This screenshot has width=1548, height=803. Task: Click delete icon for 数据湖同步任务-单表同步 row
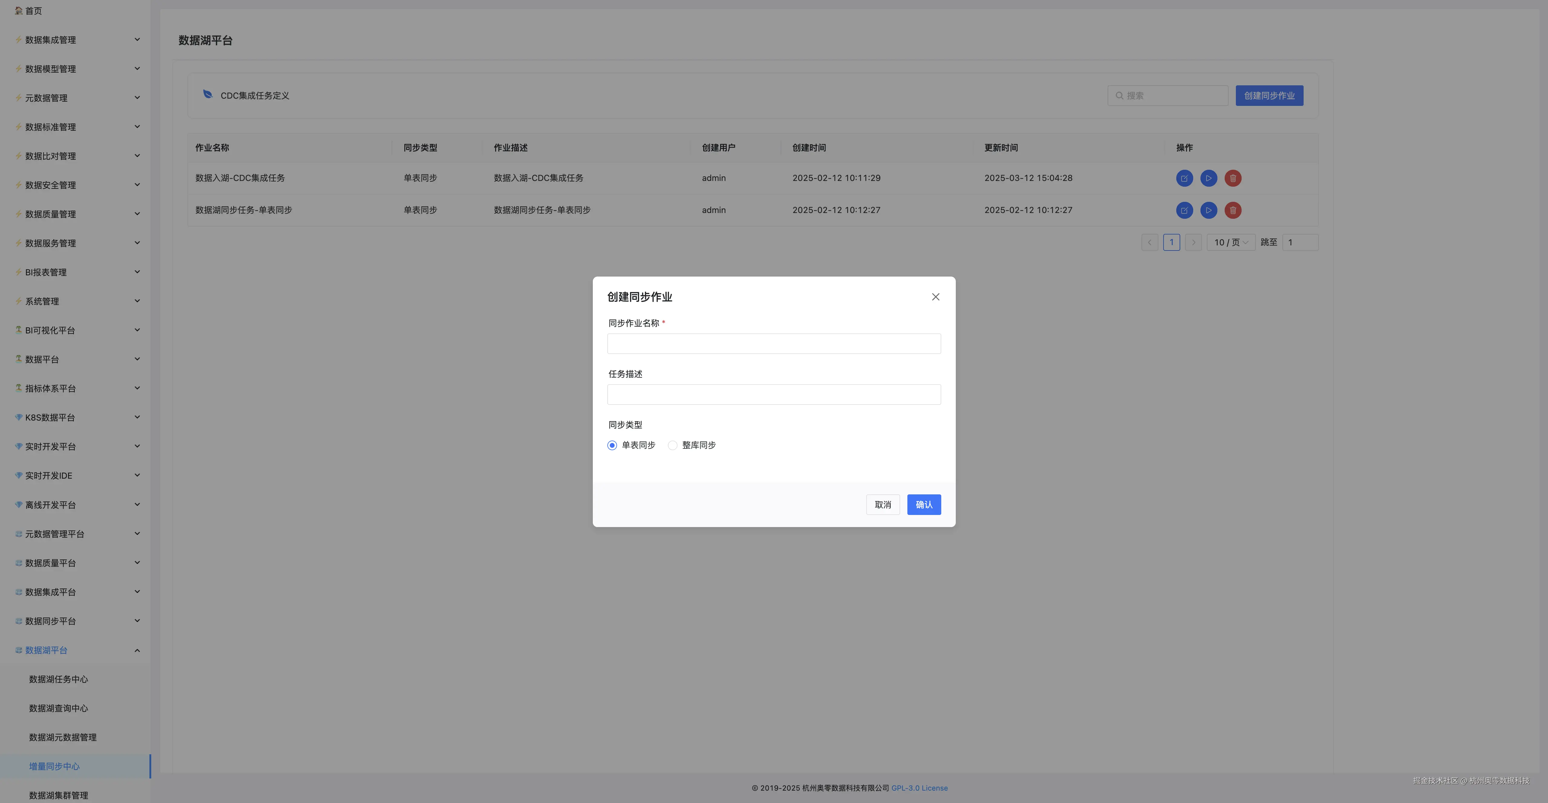point(1233,210)
